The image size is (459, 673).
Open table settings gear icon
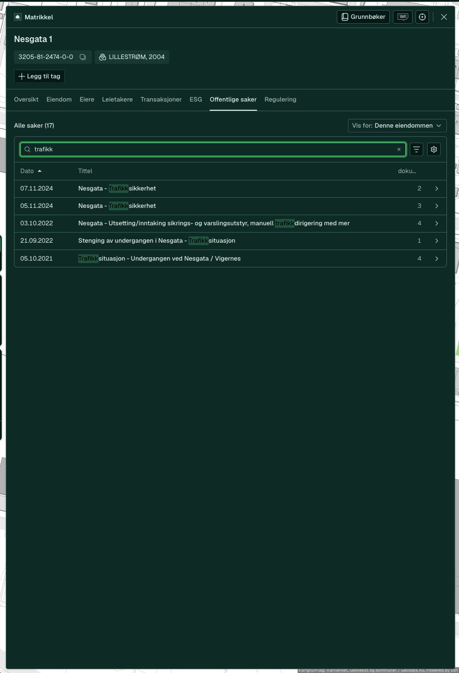[434, 149]
